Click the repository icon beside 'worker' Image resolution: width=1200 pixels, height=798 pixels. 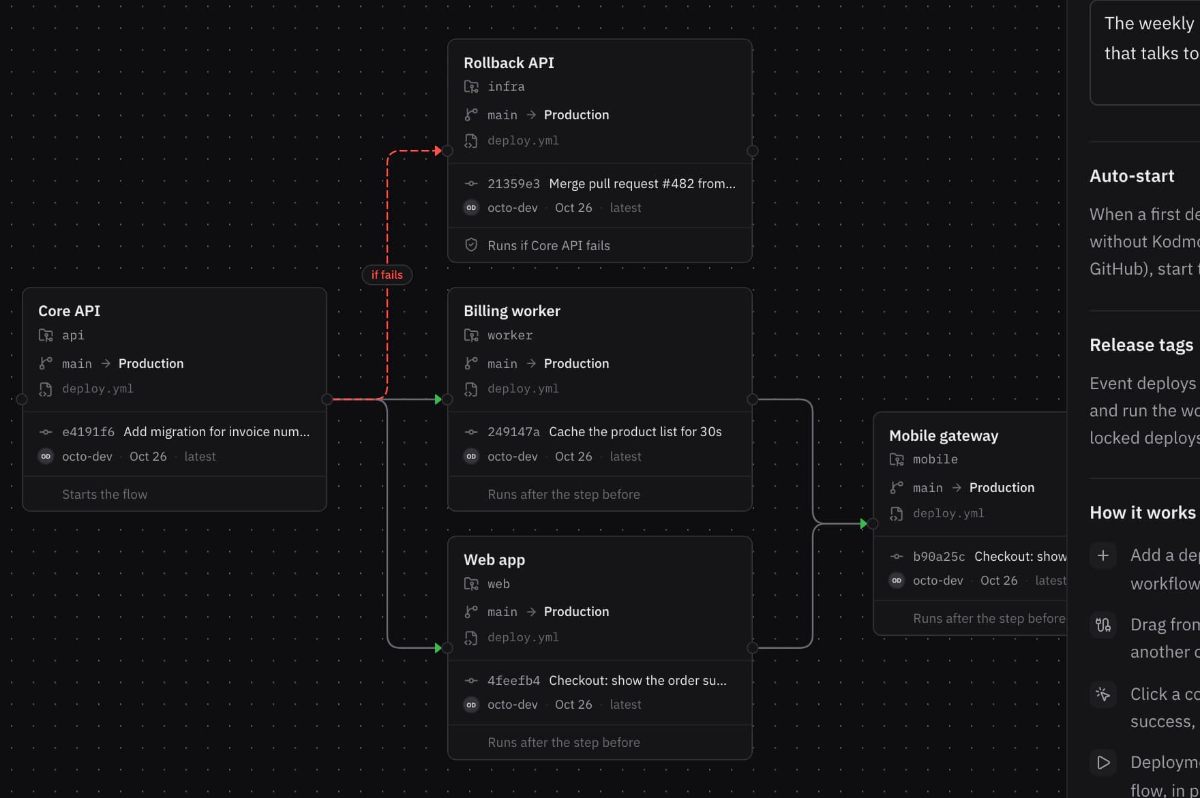click(x=471, y=335)
